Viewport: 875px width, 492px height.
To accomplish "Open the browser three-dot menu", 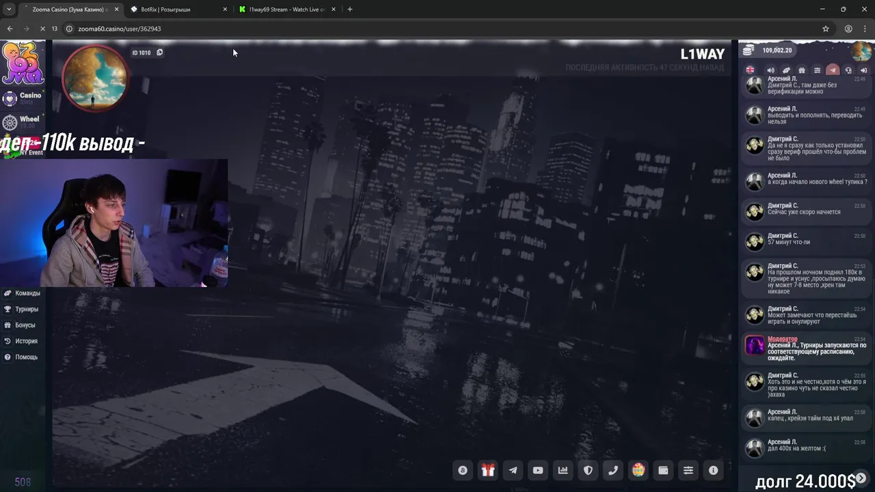I will (865, 29).
